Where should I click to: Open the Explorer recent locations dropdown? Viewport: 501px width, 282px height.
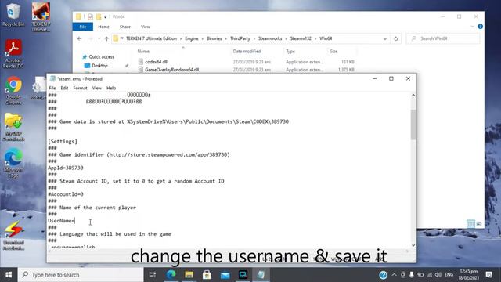tap(99, 38)
